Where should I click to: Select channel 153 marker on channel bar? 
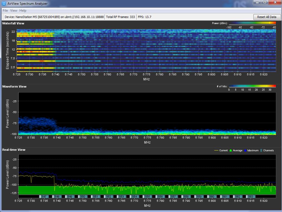coord(121,196)
